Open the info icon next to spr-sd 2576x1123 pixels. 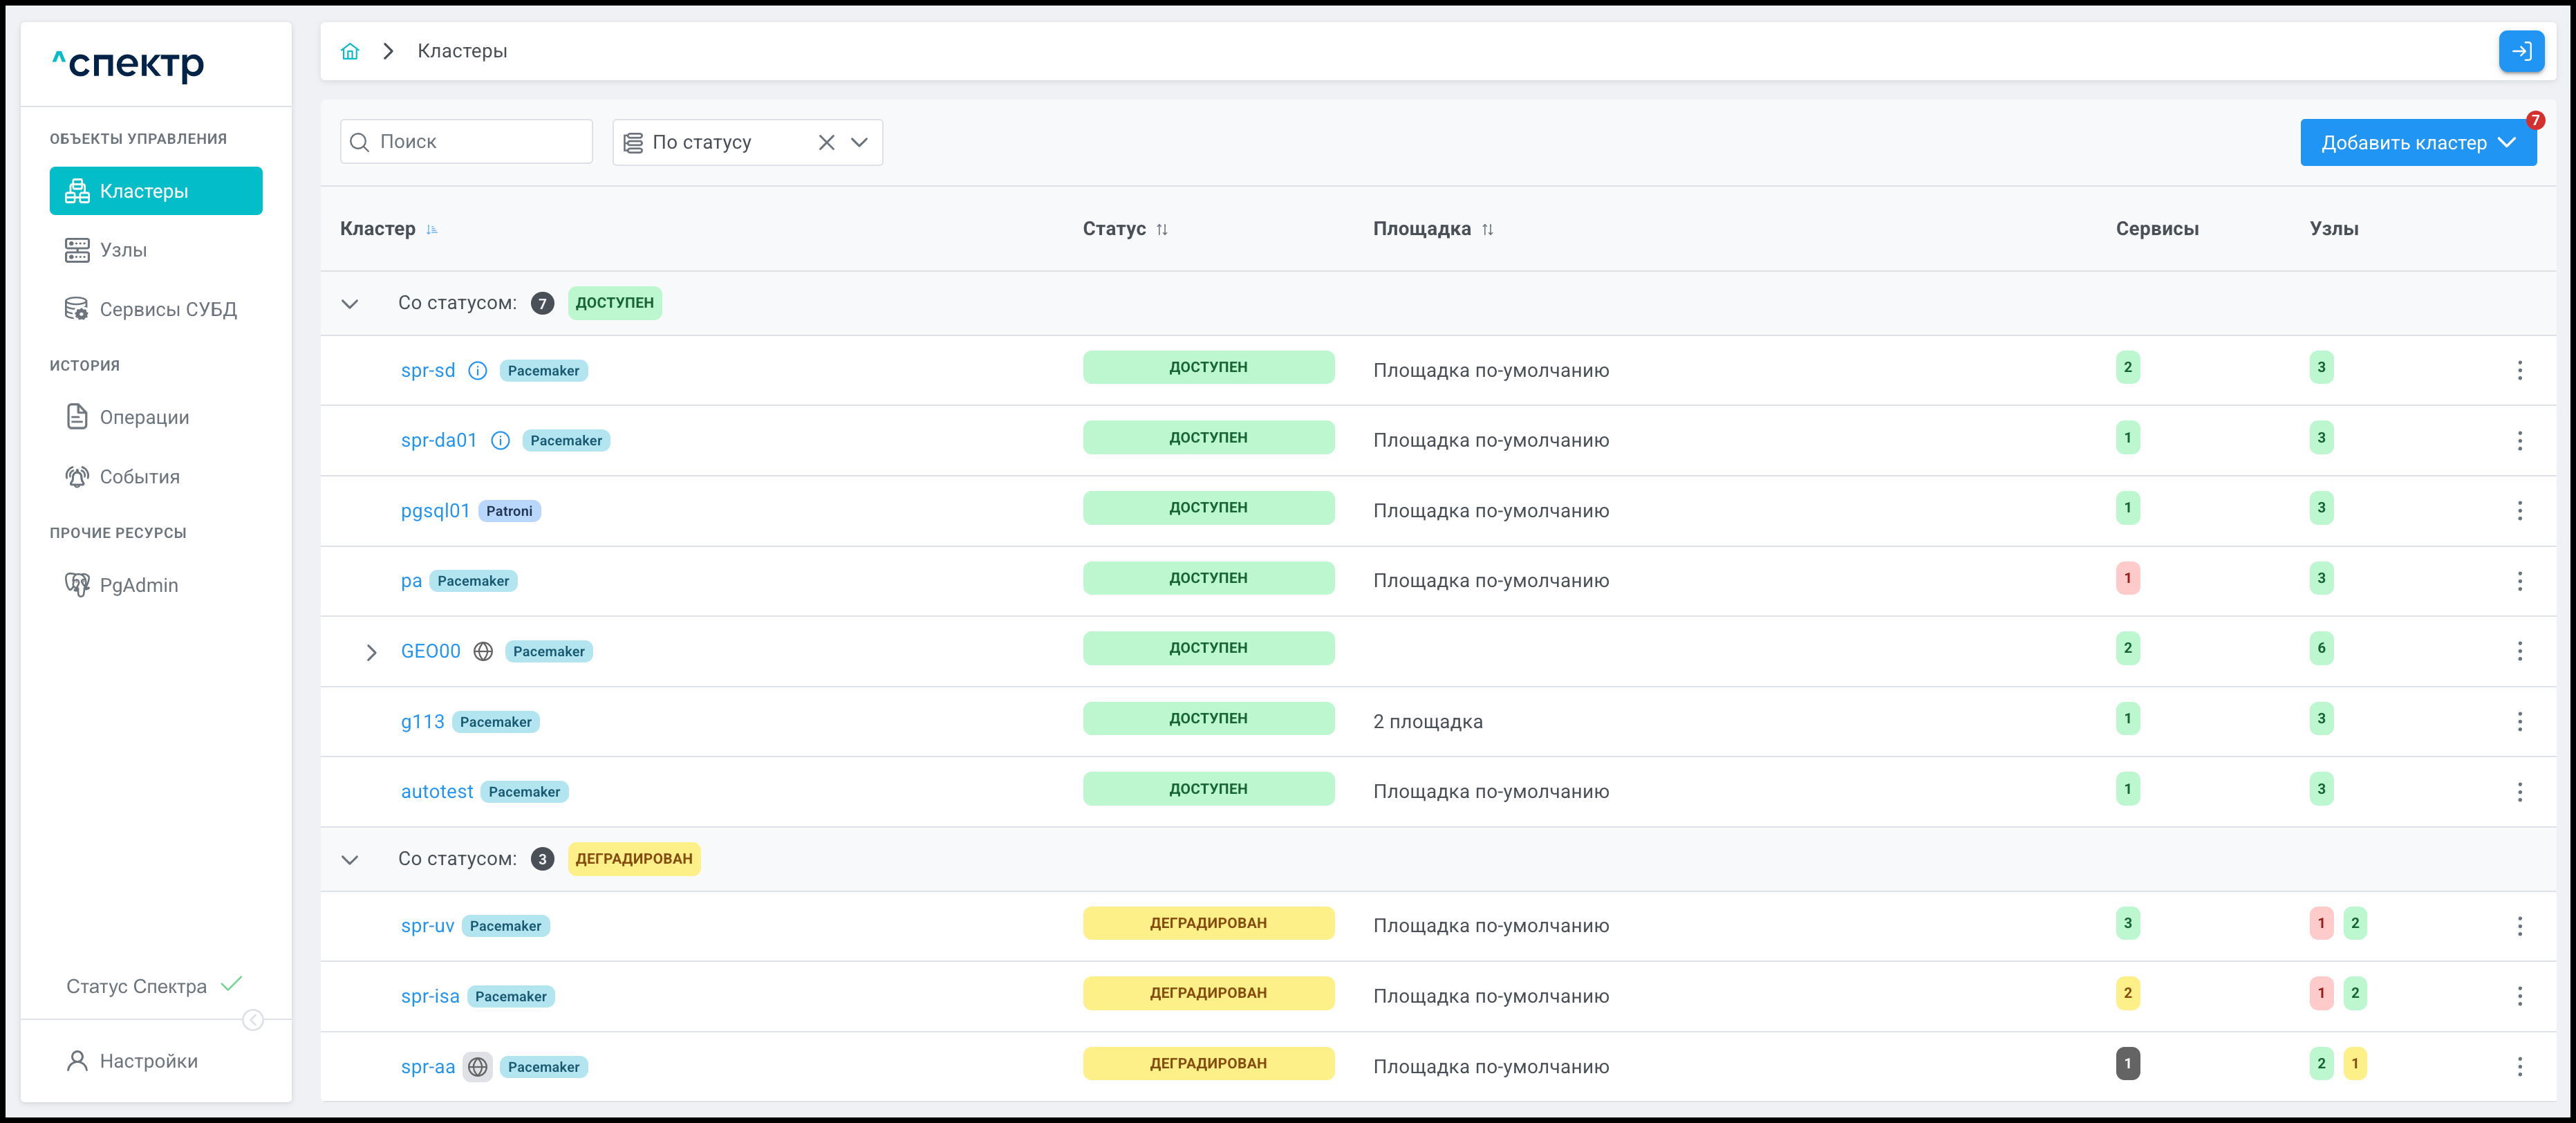478,371
